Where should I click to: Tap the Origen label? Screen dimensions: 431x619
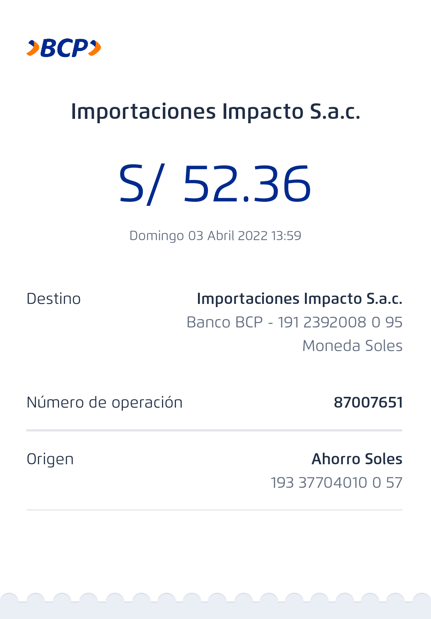pyautogui.click(x=50, y=459)
